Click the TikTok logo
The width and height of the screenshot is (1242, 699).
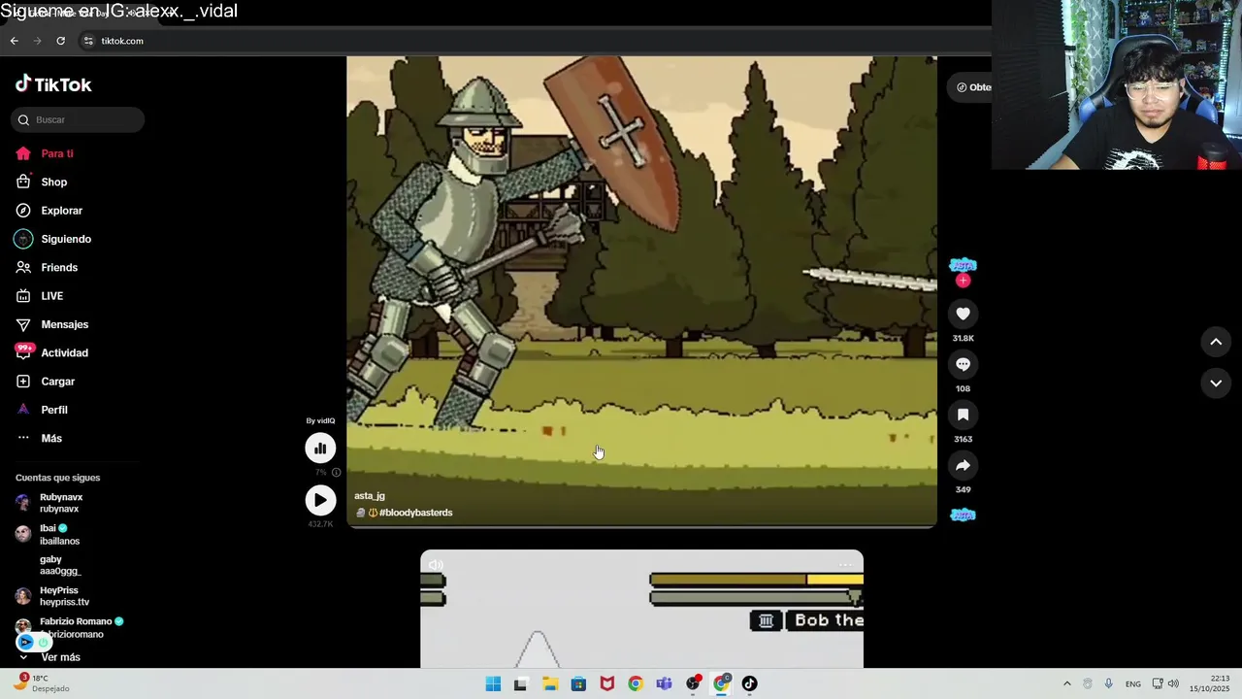tap(53, 84)
